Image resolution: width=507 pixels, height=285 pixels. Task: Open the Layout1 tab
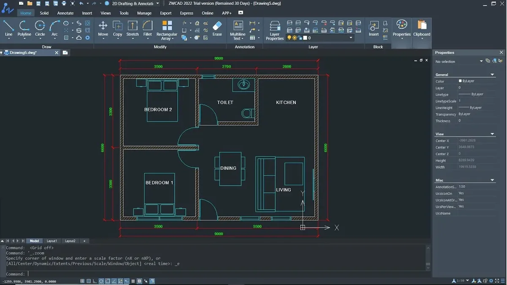(x=52, y=241)
